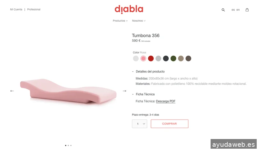The width and height of the screenshot is (258, 150).
Task: Show the previous product image arrow
Action: tap(12, 91)
